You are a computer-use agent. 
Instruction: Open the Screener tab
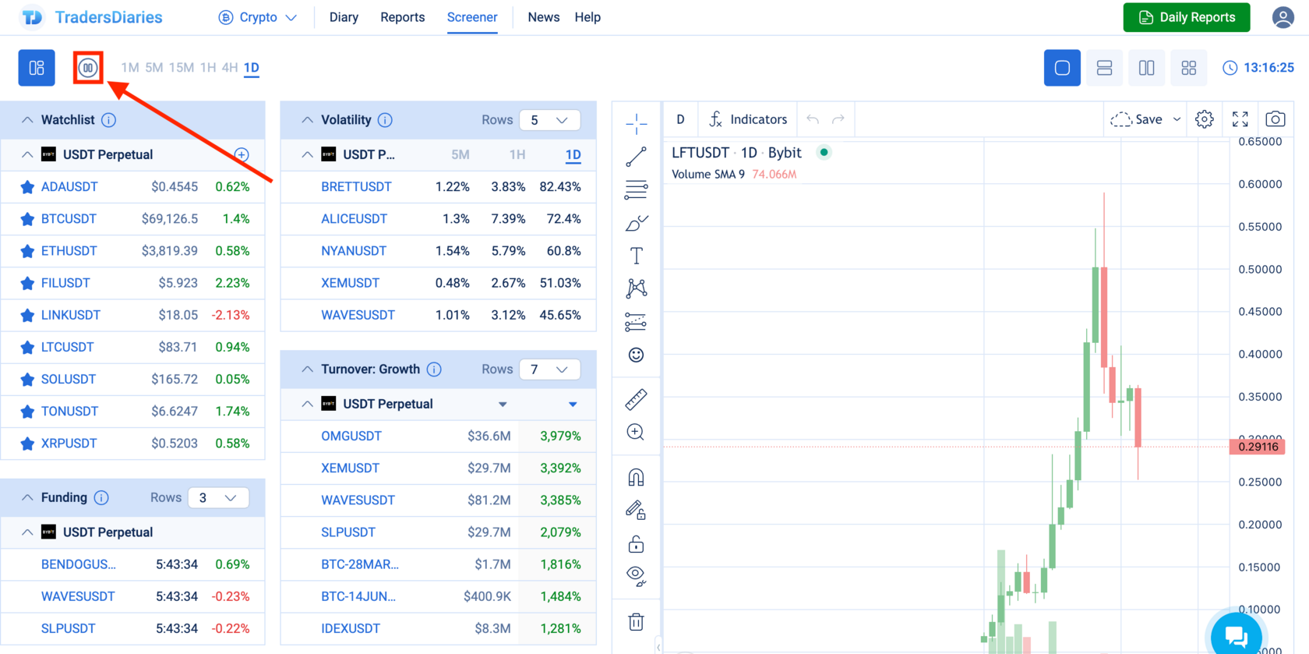click(472, 17)
